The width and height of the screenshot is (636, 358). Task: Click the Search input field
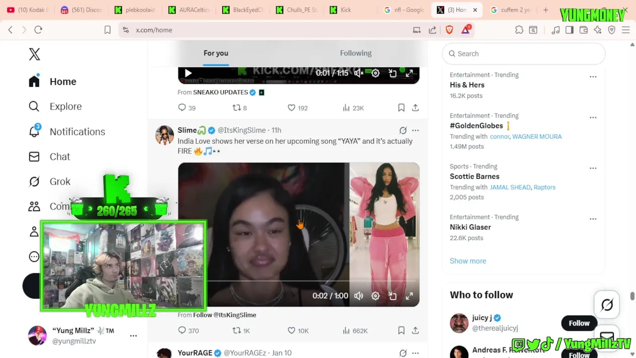pyautogui.click(x=524, y=54)
